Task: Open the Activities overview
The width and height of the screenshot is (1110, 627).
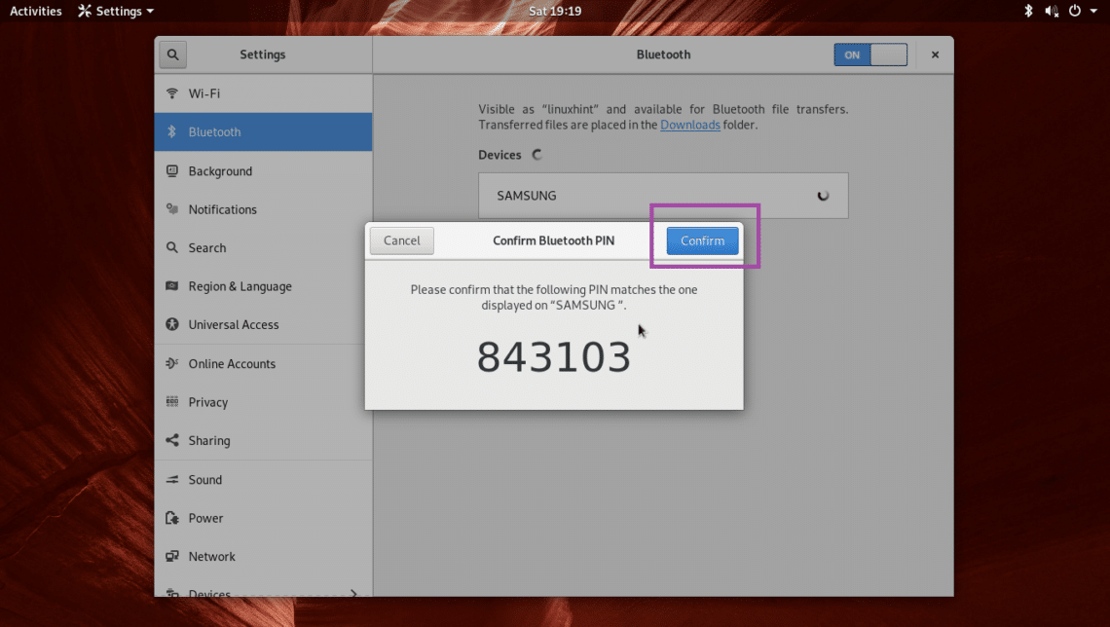Action: coord(36,11)
